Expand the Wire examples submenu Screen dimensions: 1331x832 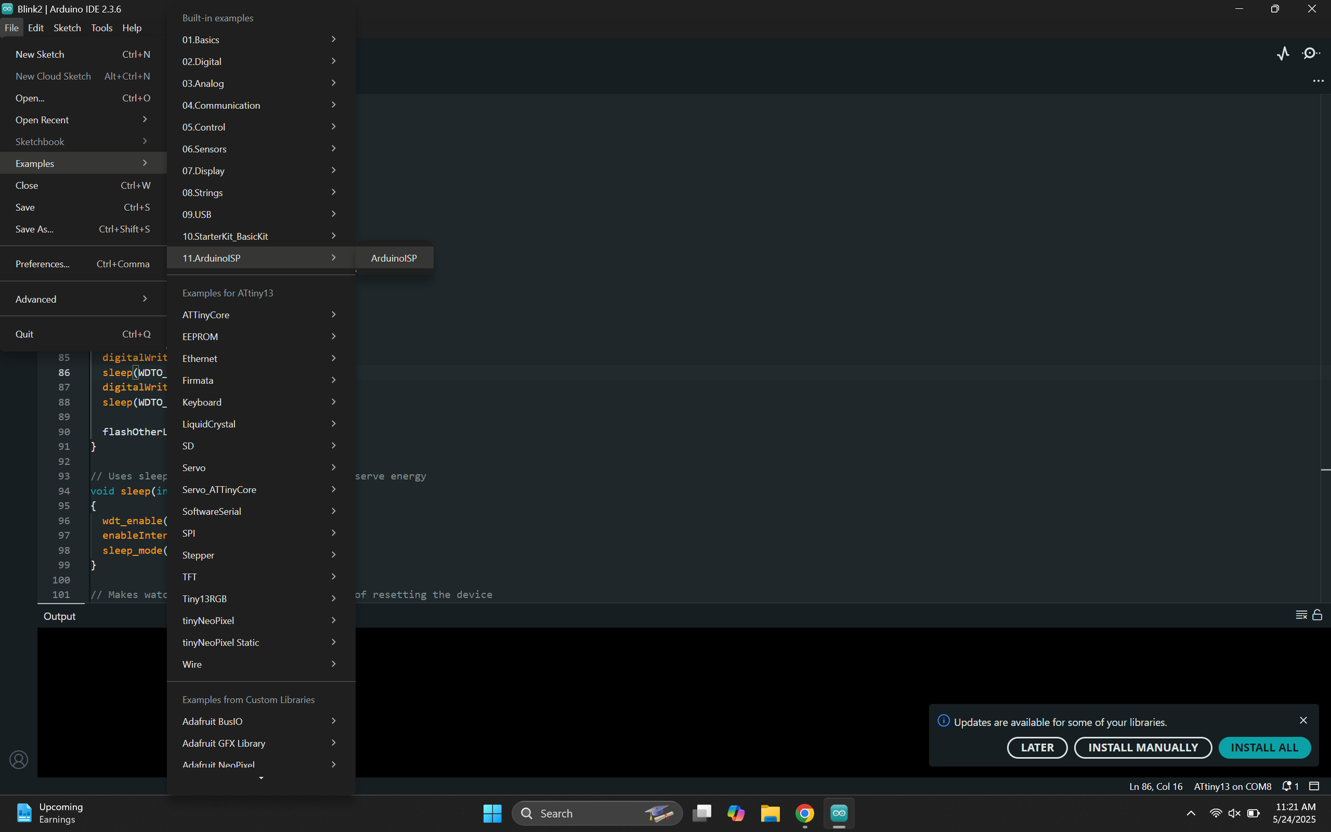pos(261,664)
